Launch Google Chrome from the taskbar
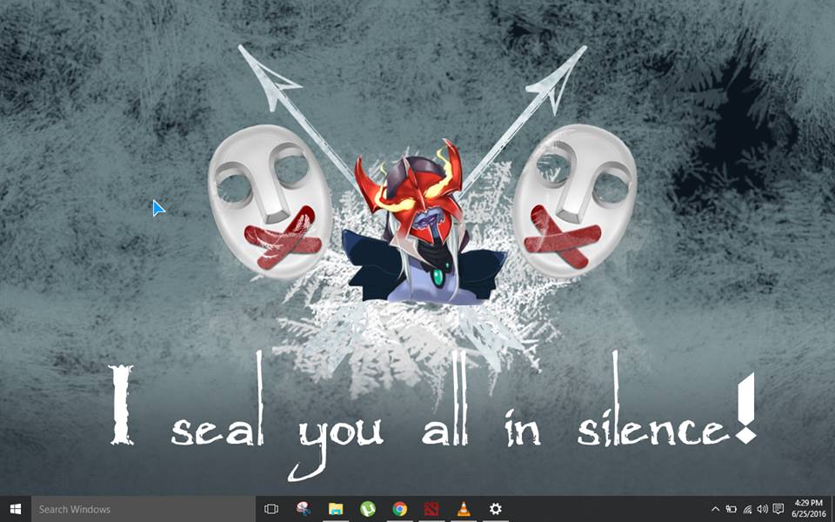Image resolution: width=835 pixels, height=522 pixels. click(399, 509)
